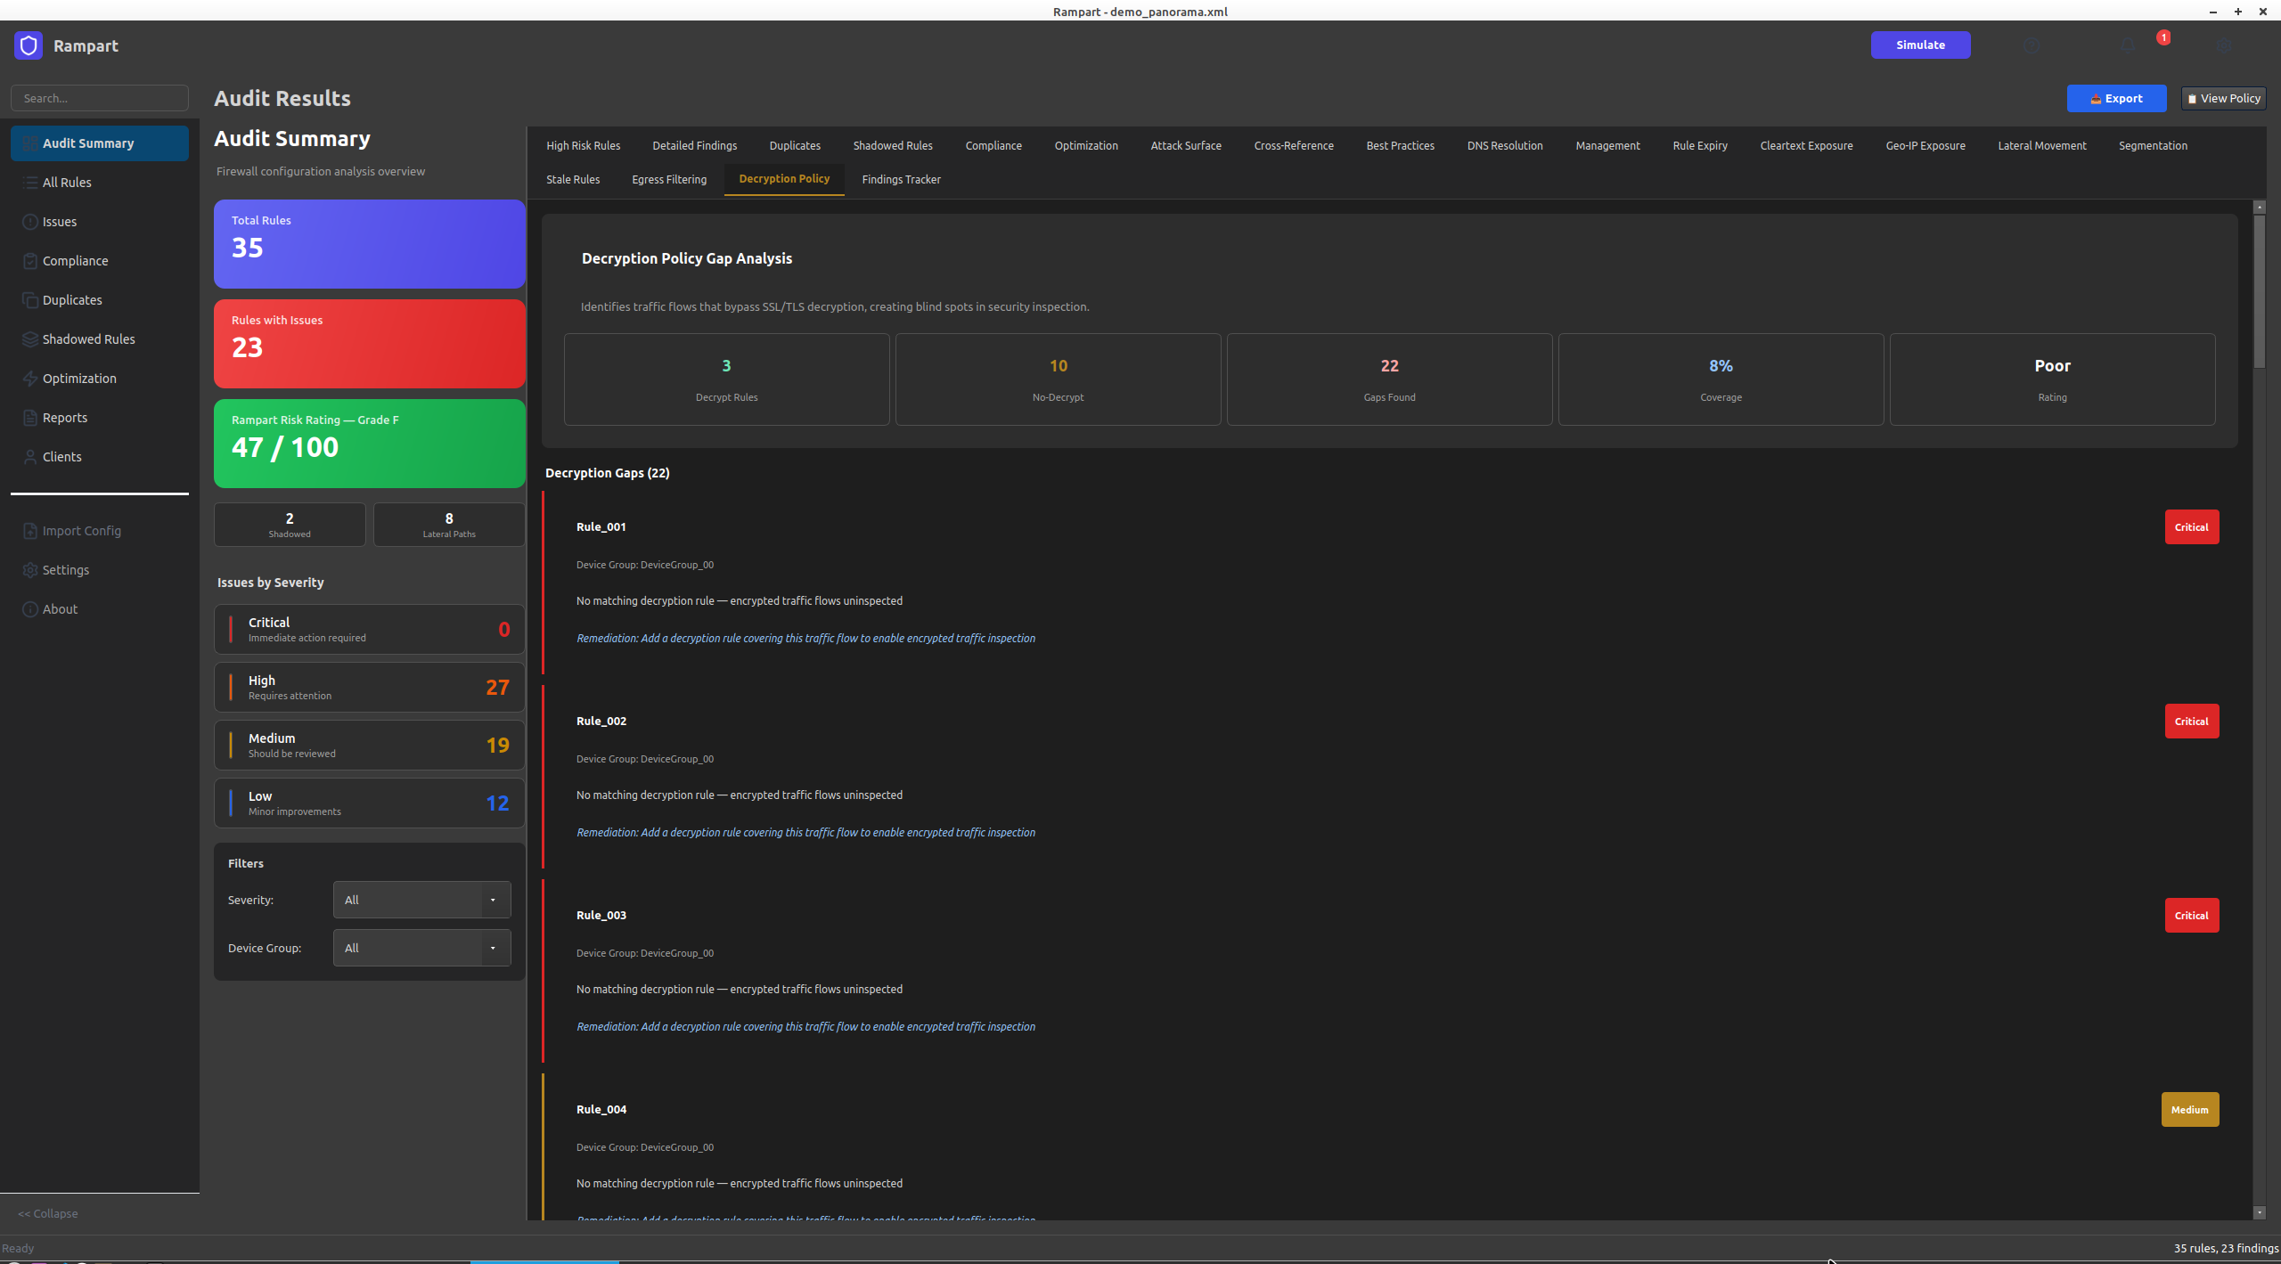Open the help question-mark icon in header
The width and height of the screenshot is (2281, 1264).
pyautogui.click(x=2032, y=45)
